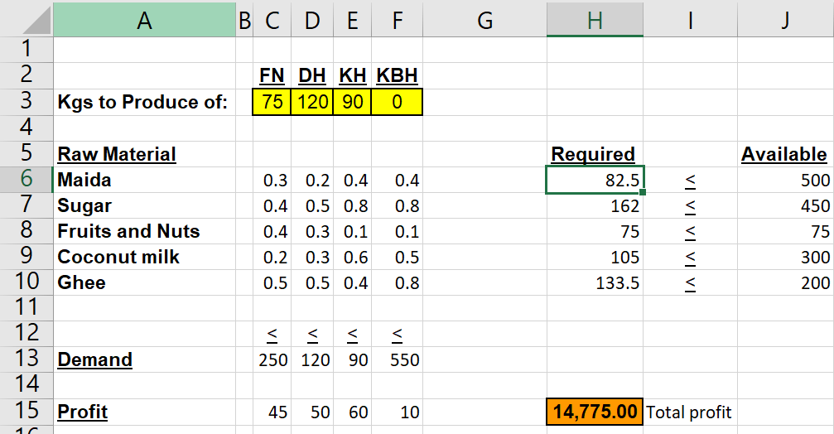Click the KBH quantity cell showing 0
Viewport: 834px width, 434px height.
tap(397, 102)
